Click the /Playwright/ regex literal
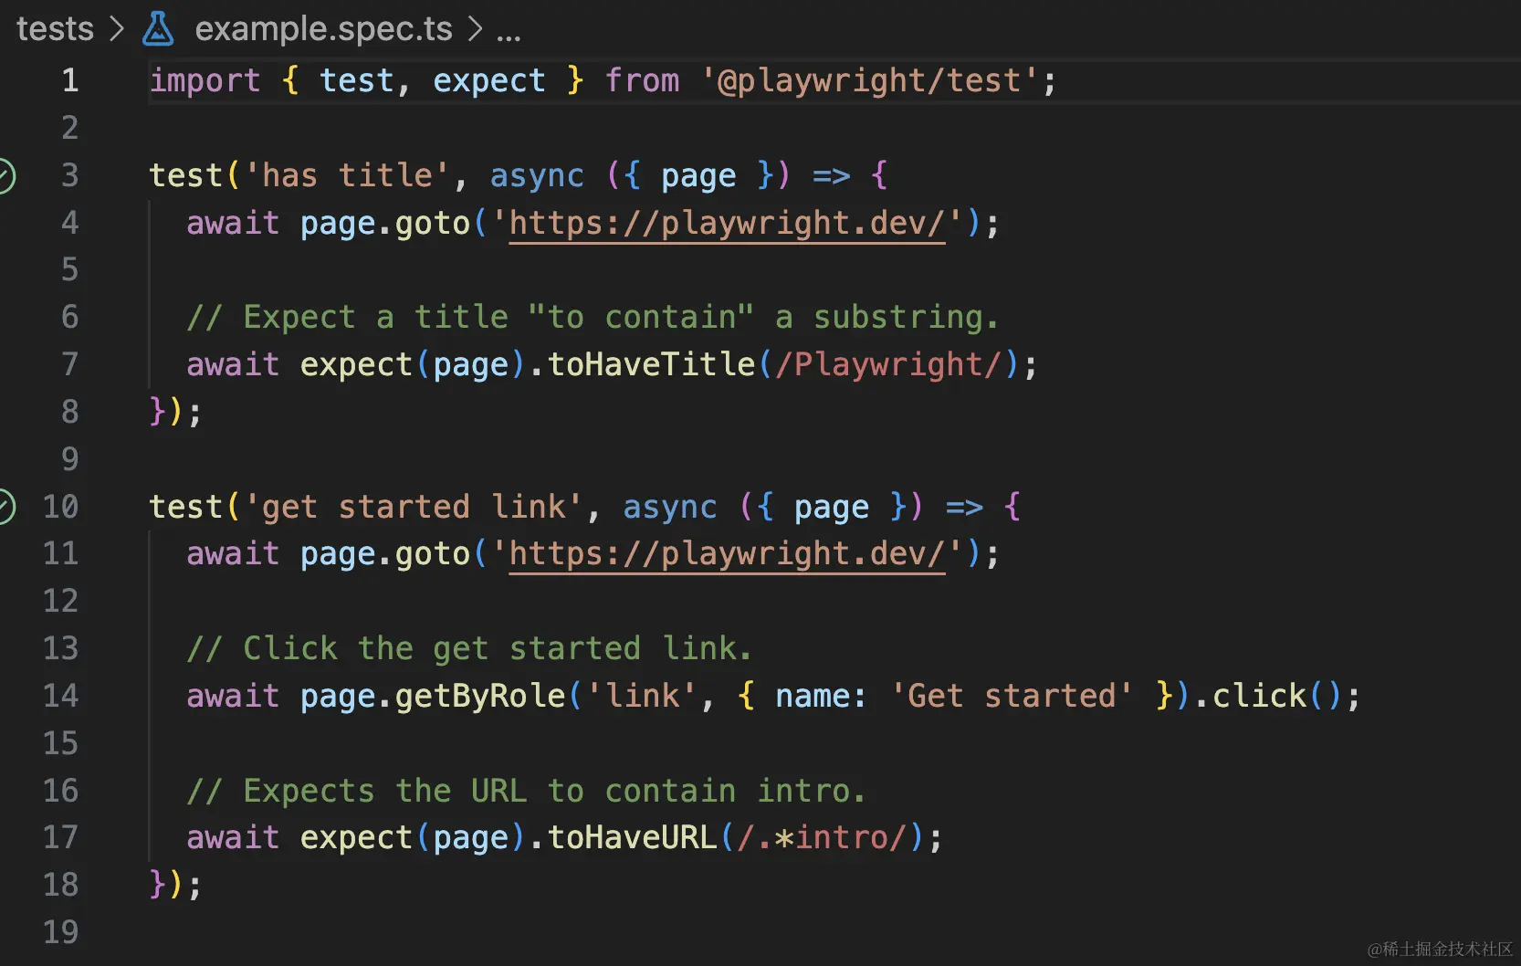 tap(889, 365)
